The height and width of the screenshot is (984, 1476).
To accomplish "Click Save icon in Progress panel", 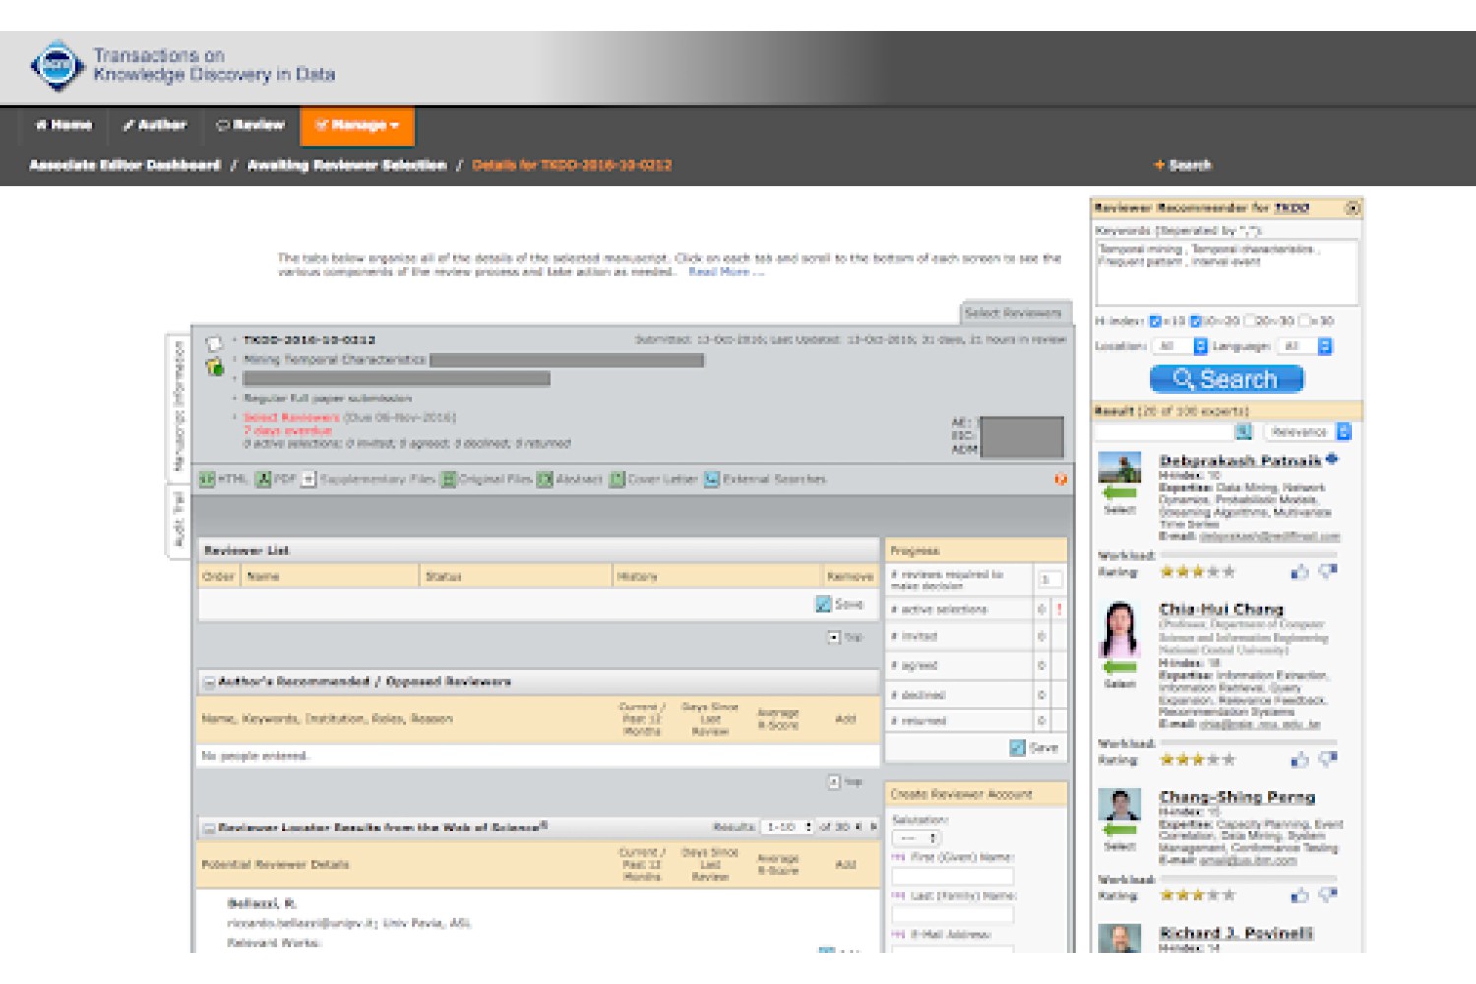I will pos(1017,748).
